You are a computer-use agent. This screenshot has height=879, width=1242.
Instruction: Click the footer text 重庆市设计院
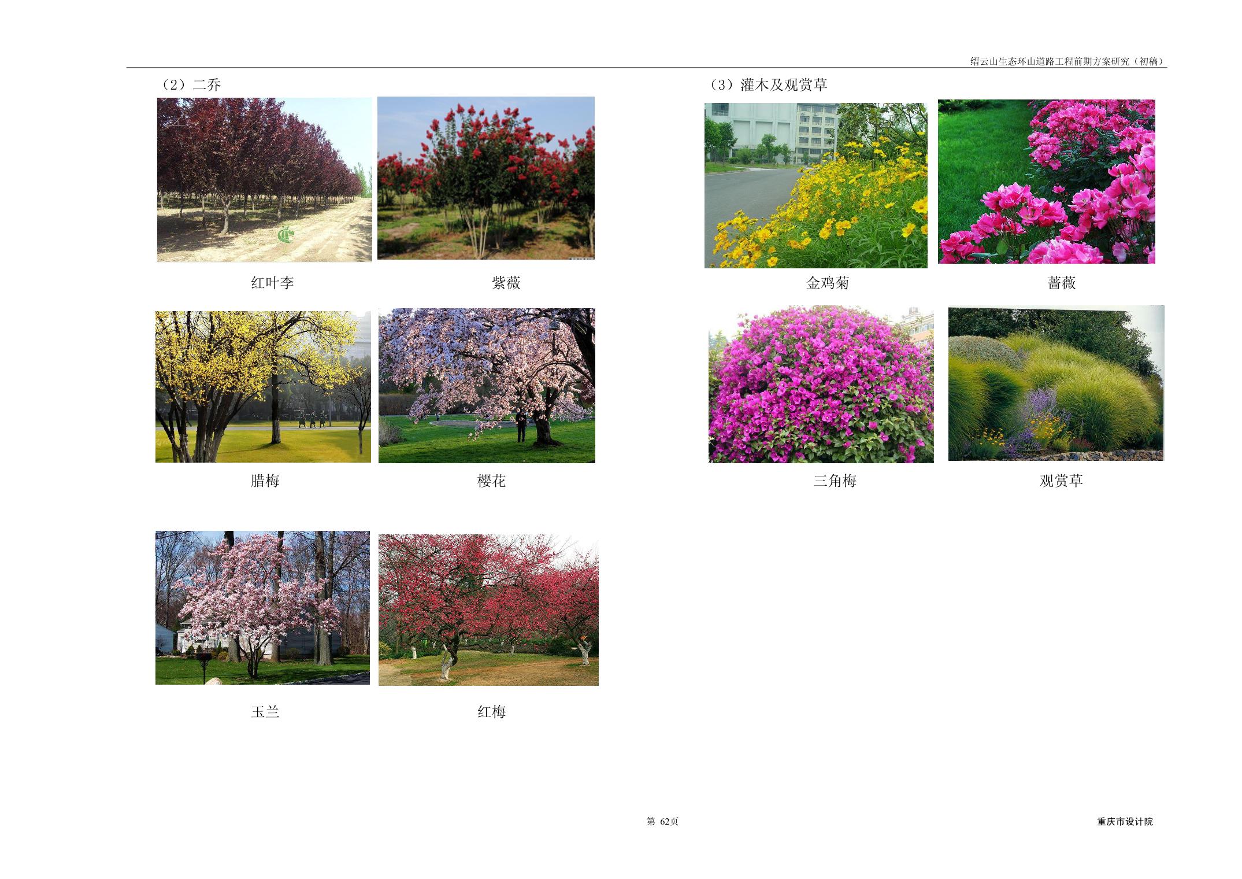[1125, 822]
